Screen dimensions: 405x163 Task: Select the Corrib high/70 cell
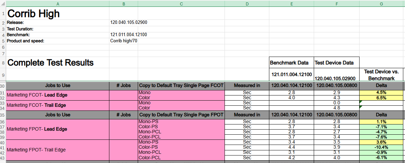tap(124, 41)
